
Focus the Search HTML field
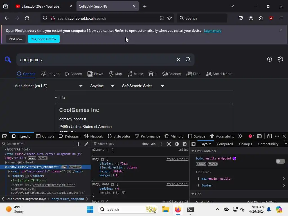tap(38, 144)
